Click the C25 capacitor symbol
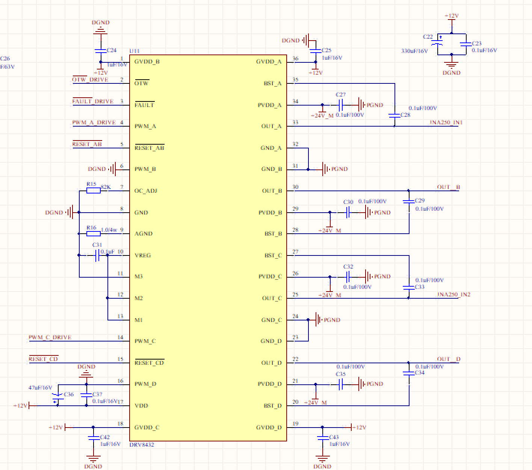532x470 pixels. click(315, 50)
